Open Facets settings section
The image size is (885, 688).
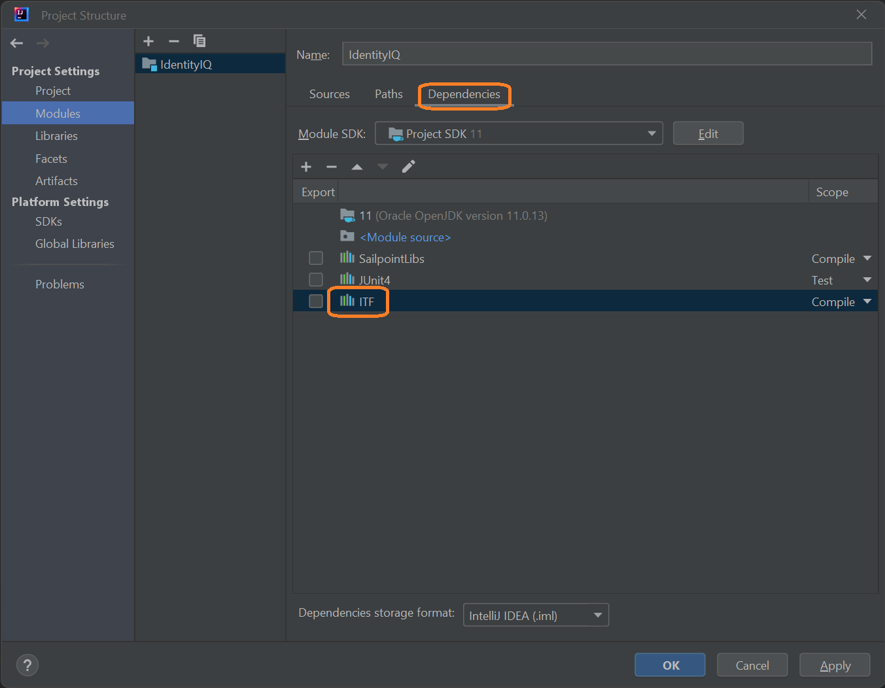coord(51,159)
